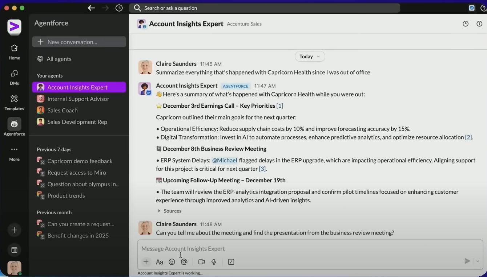487x277 pixels.
Task: Open citation link [1]
Action: point(279,106)
